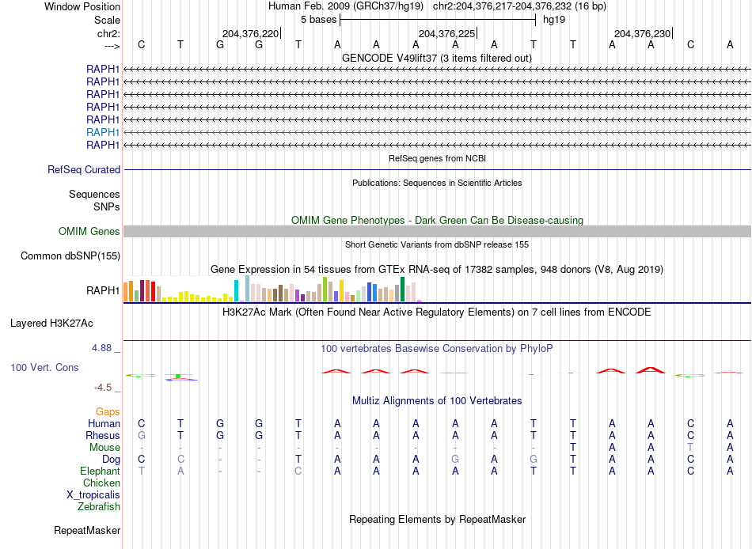Viewport: 752px width, 549px height.
Task: Select the Rhesus species label
Action: click(103, 436)
